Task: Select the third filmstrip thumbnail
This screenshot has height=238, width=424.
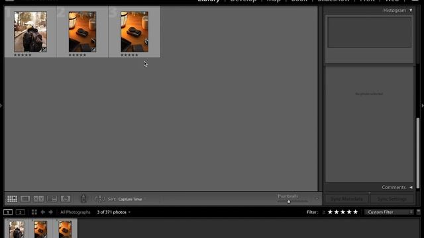Action: point(65,229)
